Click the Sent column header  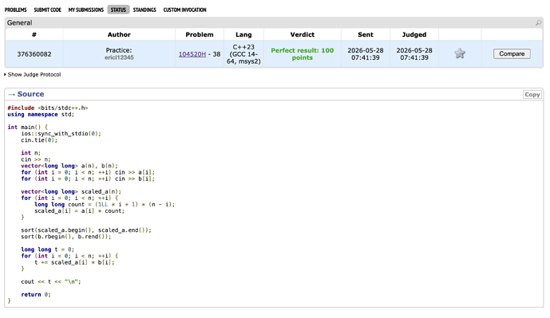(365, 35)
